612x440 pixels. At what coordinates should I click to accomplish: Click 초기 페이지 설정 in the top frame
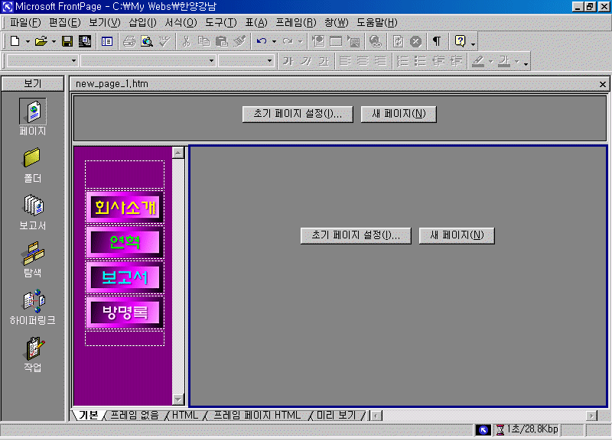[298, 114]
